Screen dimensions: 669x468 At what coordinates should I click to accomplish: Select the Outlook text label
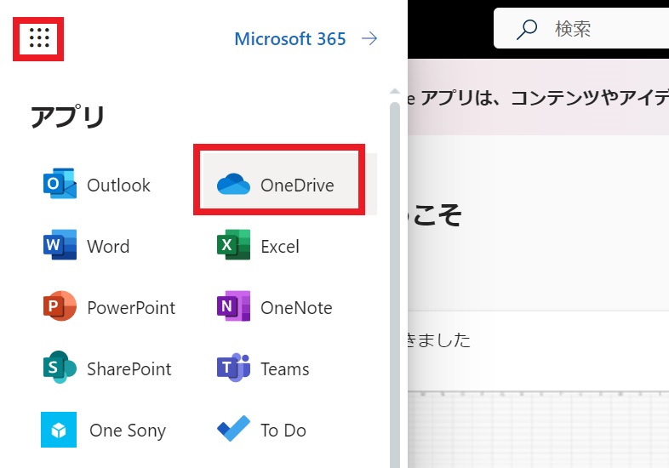(118, 185)
